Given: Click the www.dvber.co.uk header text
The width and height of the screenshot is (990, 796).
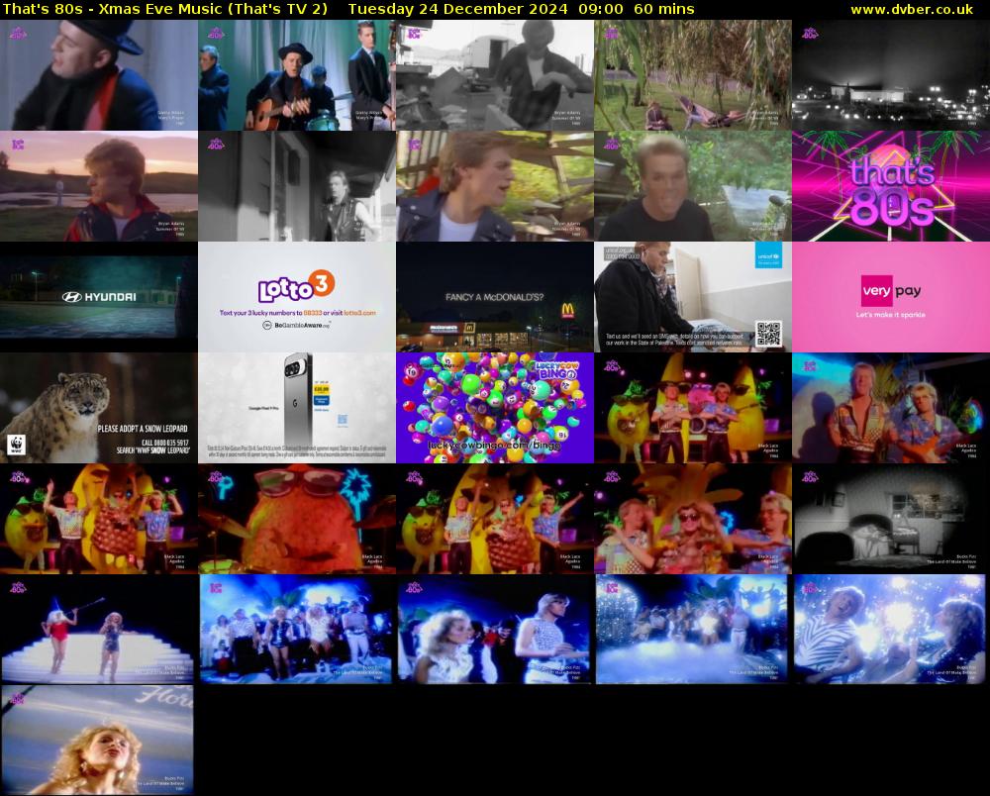Looking at the screenshot, I should [911, 9].
